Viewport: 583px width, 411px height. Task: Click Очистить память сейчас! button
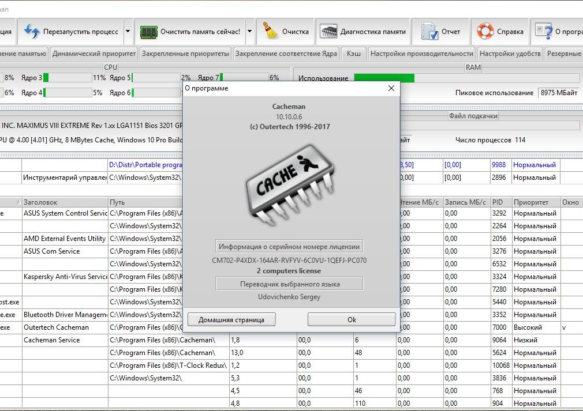point(190,32)
